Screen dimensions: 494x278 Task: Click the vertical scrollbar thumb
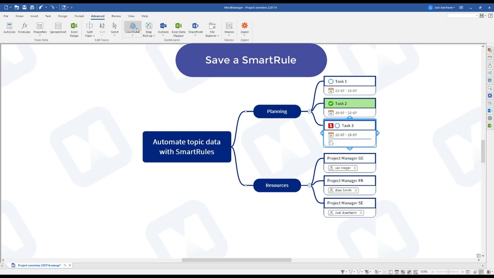click(x=483, y=151)
